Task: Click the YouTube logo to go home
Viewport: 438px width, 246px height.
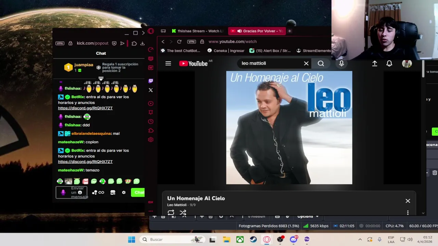Action: pos(193,64)
